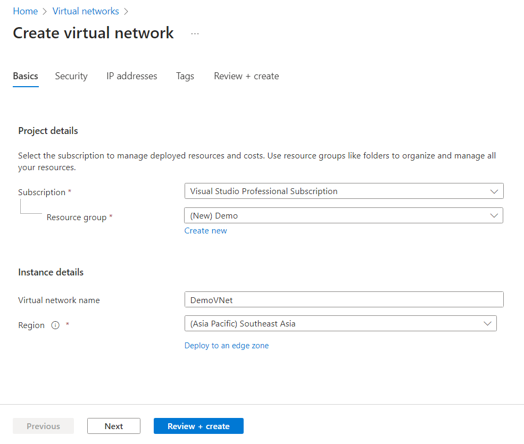The height and width of the screenshot is (444, 524).
Task: Switch to the Review + create tab
Action: pyautogui.click(x=246, y=76)
